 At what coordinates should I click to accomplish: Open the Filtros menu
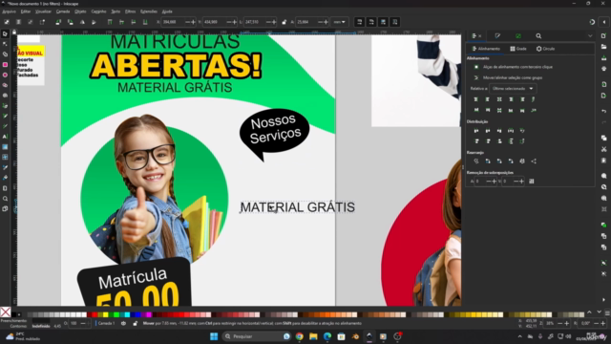(130, 11)
